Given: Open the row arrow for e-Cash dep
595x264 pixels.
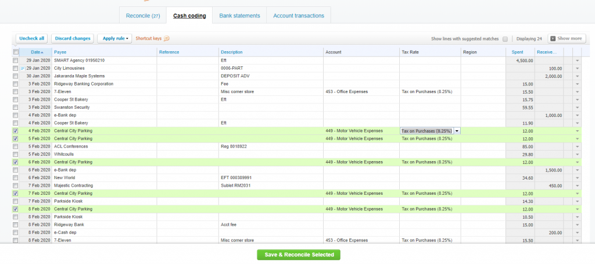Looking at the screenshot, I should [577, 233].
